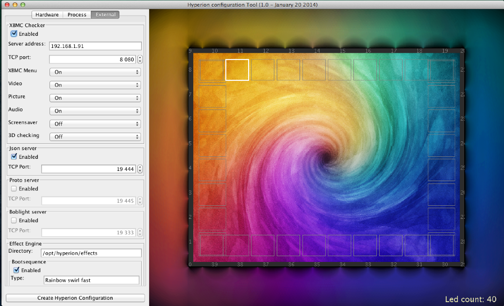The width and height of the screenshot is (504, 306).
Task: Select bottom LED region above number 36
Action: [288, 245]
